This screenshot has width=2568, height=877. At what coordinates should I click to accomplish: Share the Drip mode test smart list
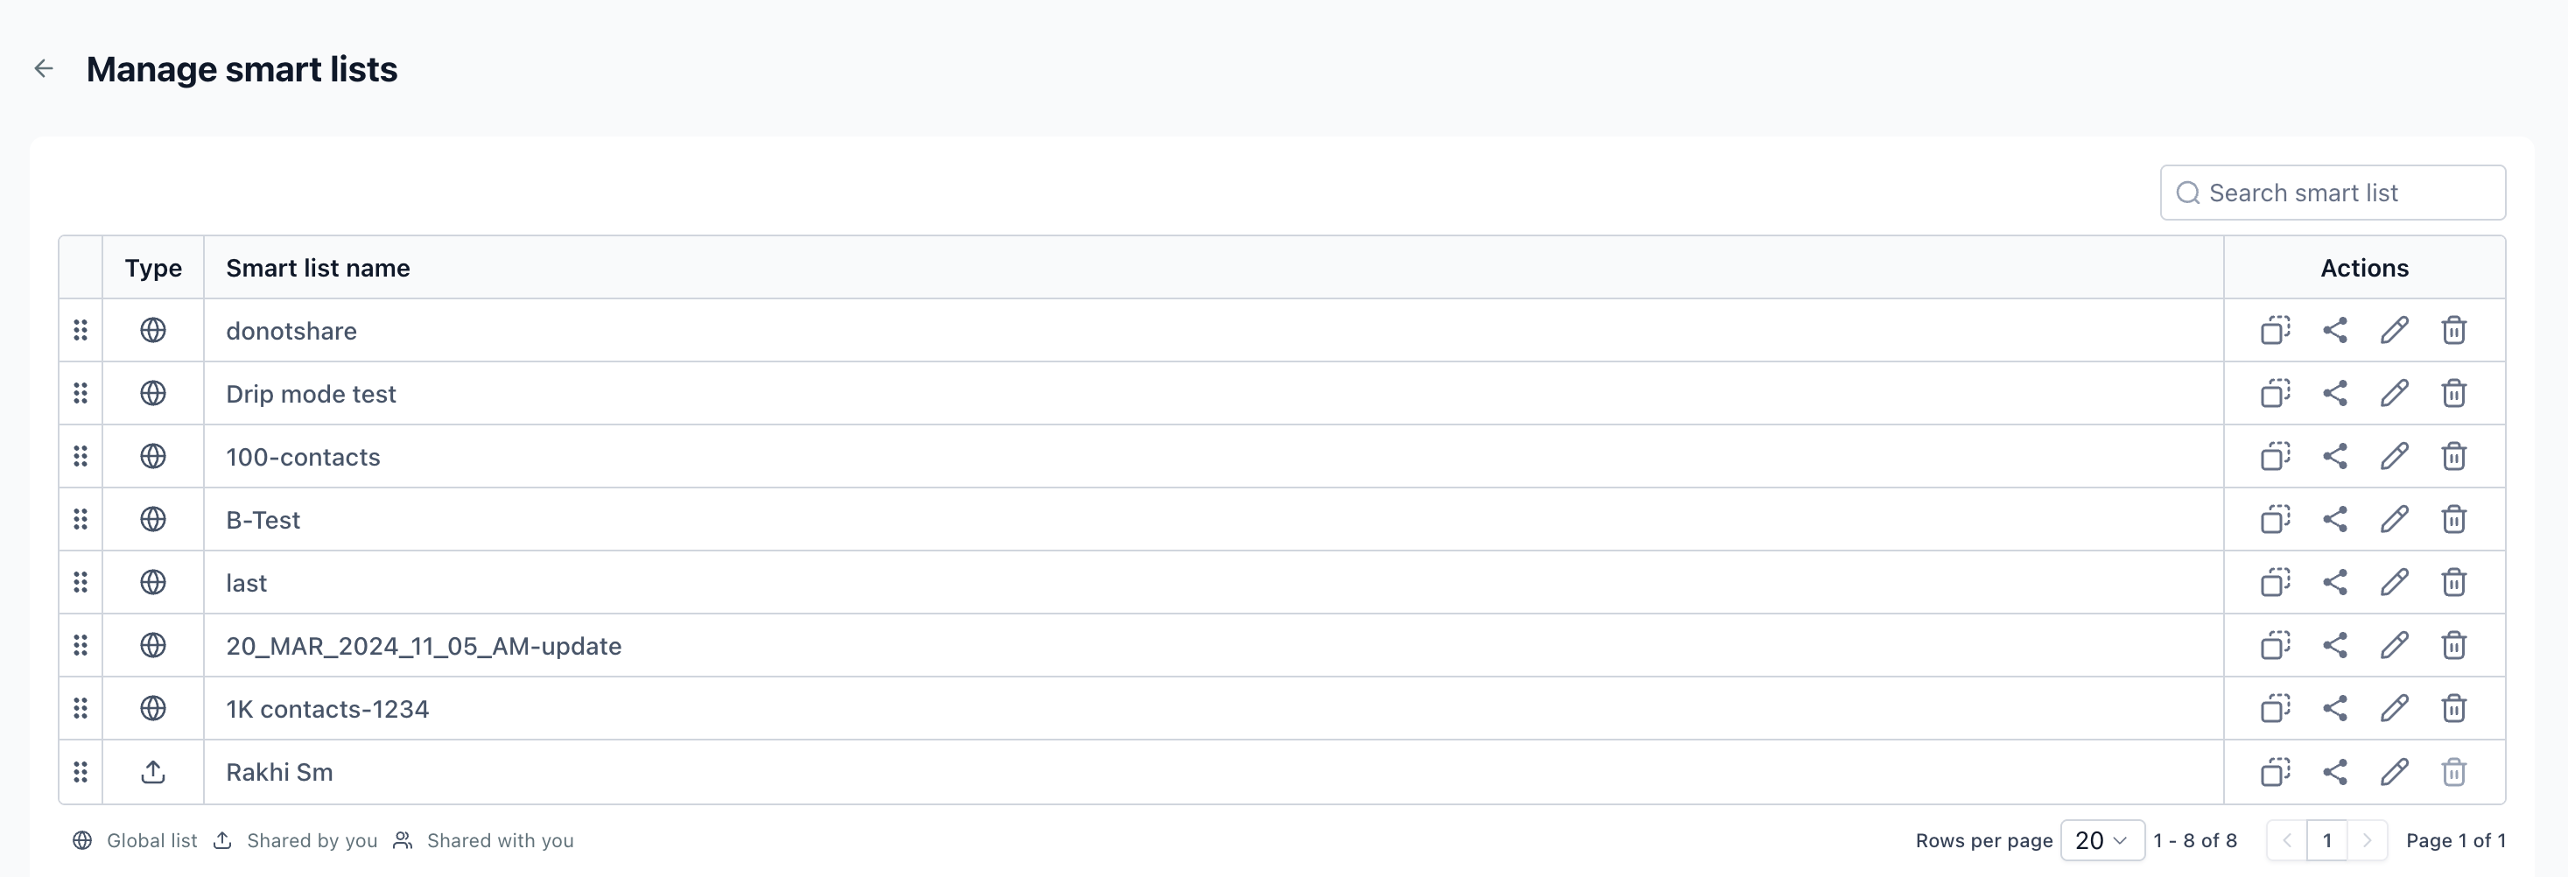[2334, 393]
